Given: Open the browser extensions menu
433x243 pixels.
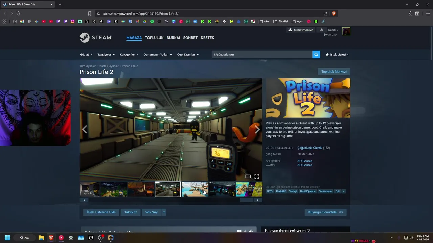Looking at the screenshot, I should click(410, 13).
